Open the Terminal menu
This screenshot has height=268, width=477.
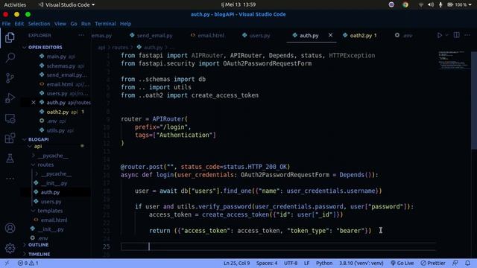[x=105, y=24]
